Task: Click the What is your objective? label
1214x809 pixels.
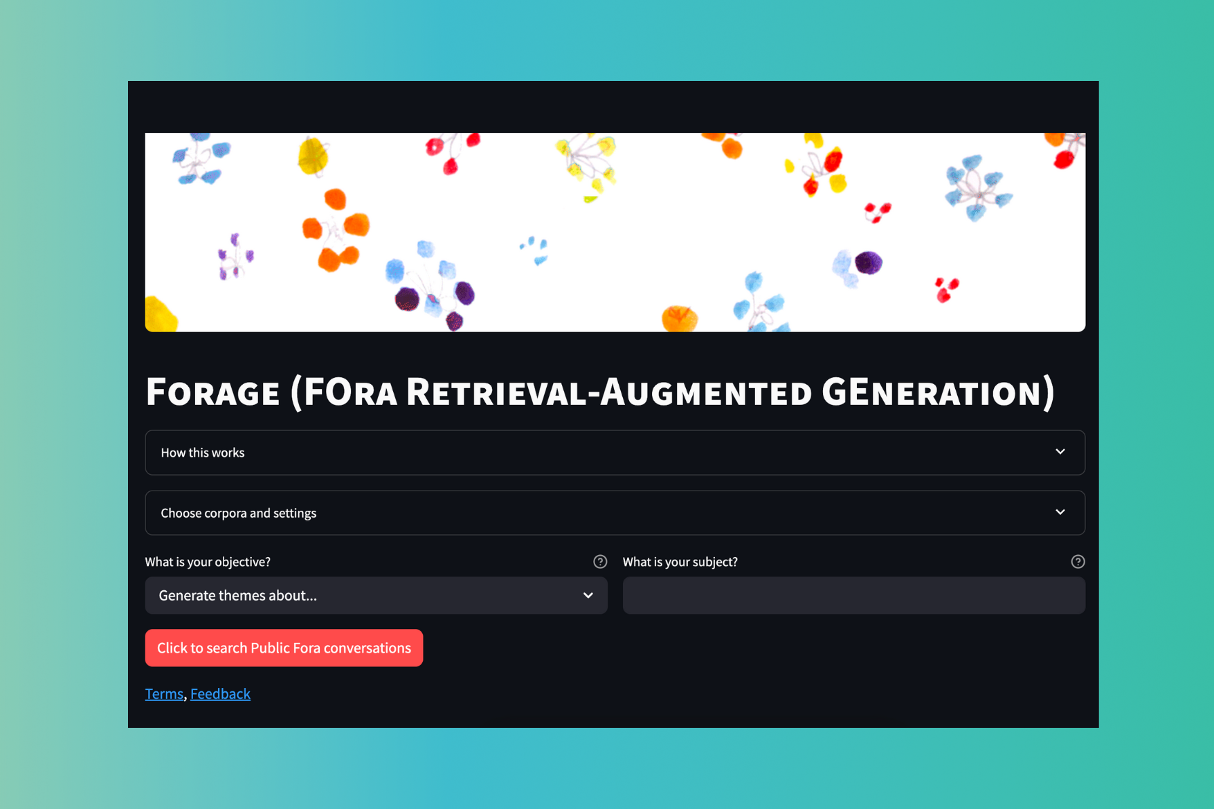Action: tap(208, 562)
